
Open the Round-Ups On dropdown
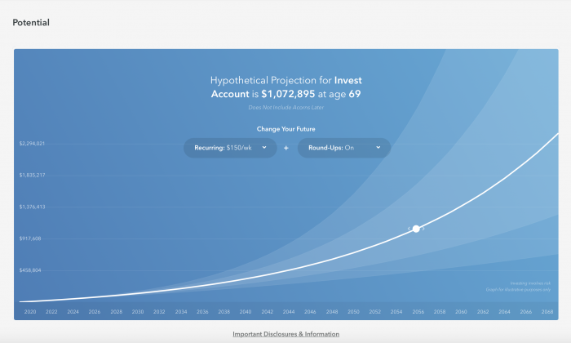pyautogui.click(x=344, y=148)
